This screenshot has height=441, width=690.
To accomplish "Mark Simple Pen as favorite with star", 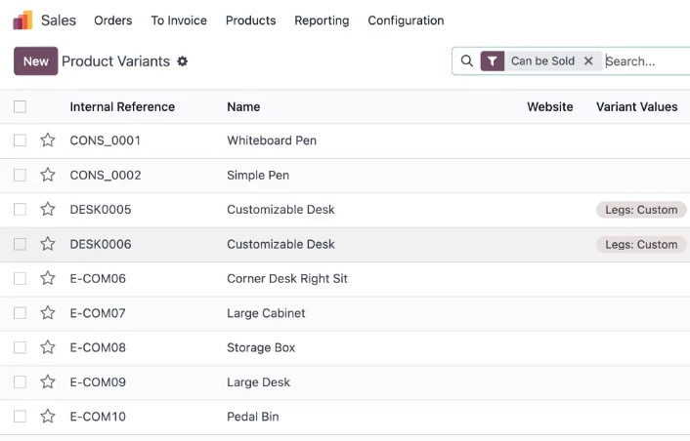I will pyautogui.click(x=48, y=175).
